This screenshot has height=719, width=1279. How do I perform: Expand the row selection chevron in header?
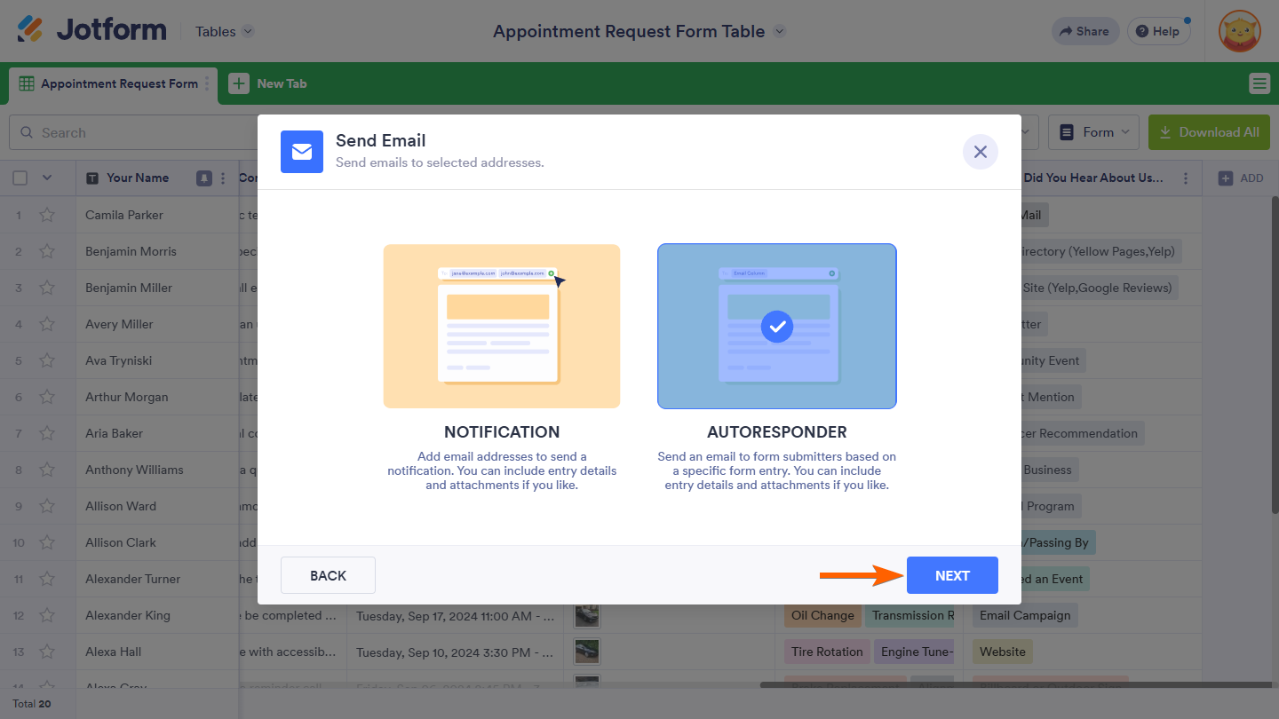[x=47, y=178]
